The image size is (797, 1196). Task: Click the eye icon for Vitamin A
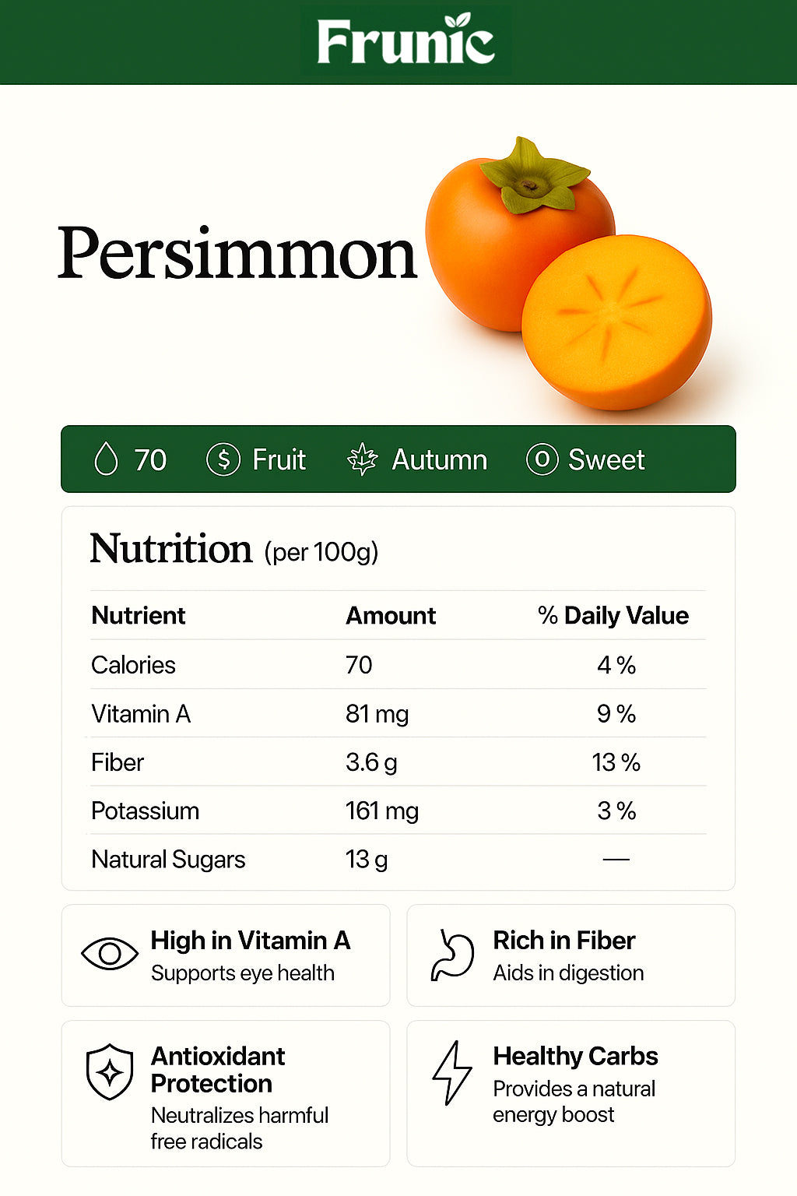pyautogui.click(x=109, y=954)
